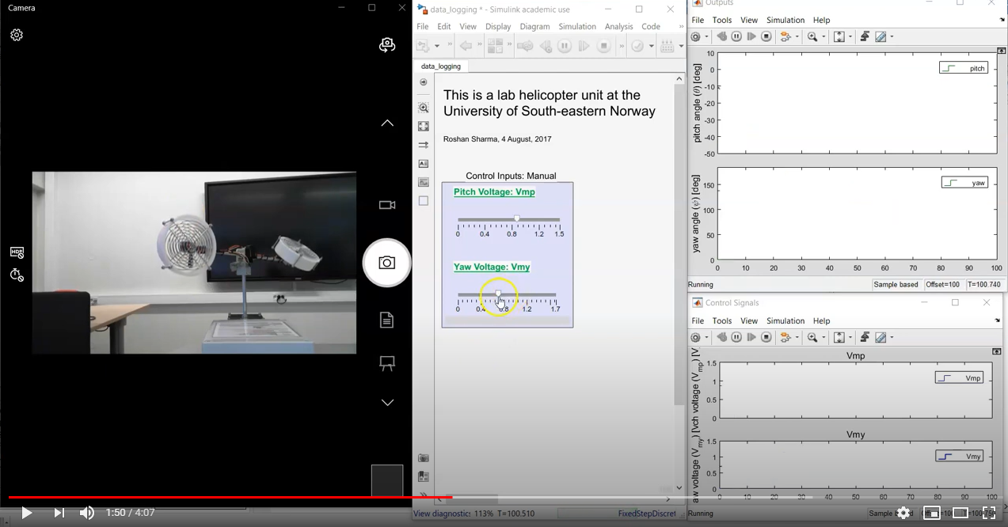Pause simulation from Outputs scope toolbar
Viewport: 1008px width, 527px height.
coord(736,36)
